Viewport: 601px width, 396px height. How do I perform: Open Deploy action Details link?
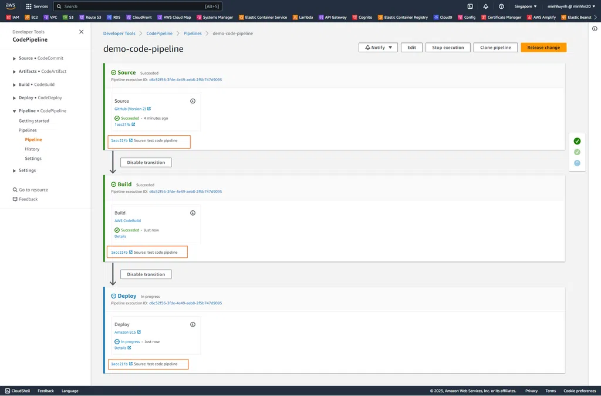point(123,348)
